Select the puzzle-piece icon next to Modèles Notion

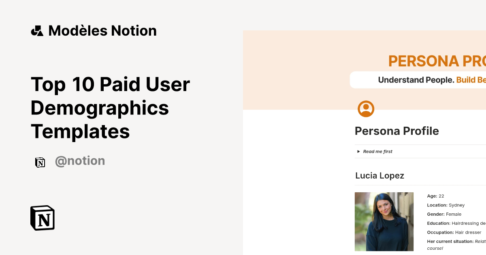pos(37,30)
